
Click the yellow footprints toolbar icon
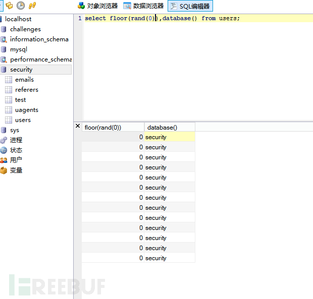click(x=32, y=6)
